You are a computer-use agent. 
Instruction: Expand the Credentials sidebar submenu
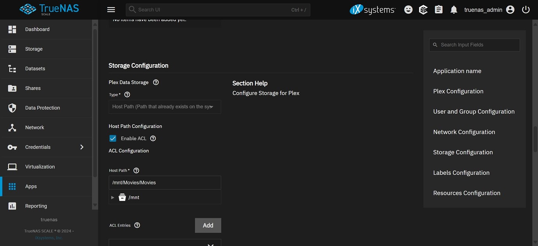[82, 147]
